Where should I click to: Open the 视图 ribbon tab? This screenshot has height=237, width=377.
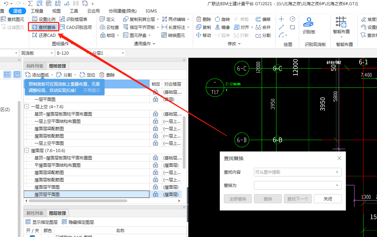pos(56,11)
